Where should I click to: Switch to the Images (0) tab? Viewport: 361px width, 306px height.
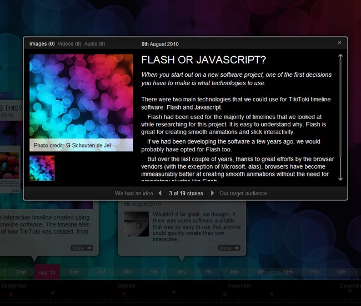42,44
